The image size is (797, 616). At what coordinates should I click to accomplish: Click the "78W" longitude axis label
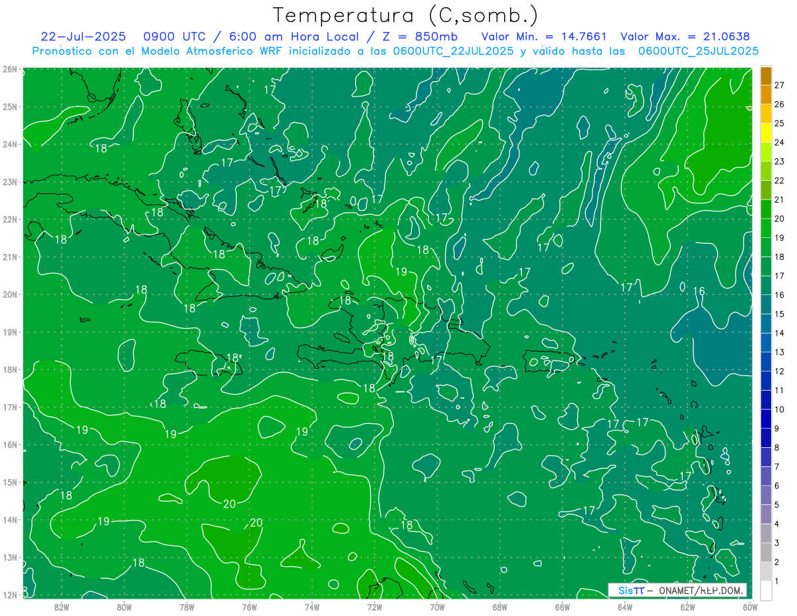[187, 607]
